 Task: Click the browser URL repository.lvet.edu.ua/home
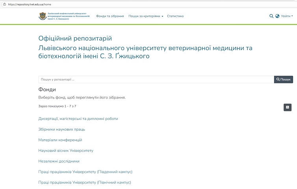coord(30,4)
